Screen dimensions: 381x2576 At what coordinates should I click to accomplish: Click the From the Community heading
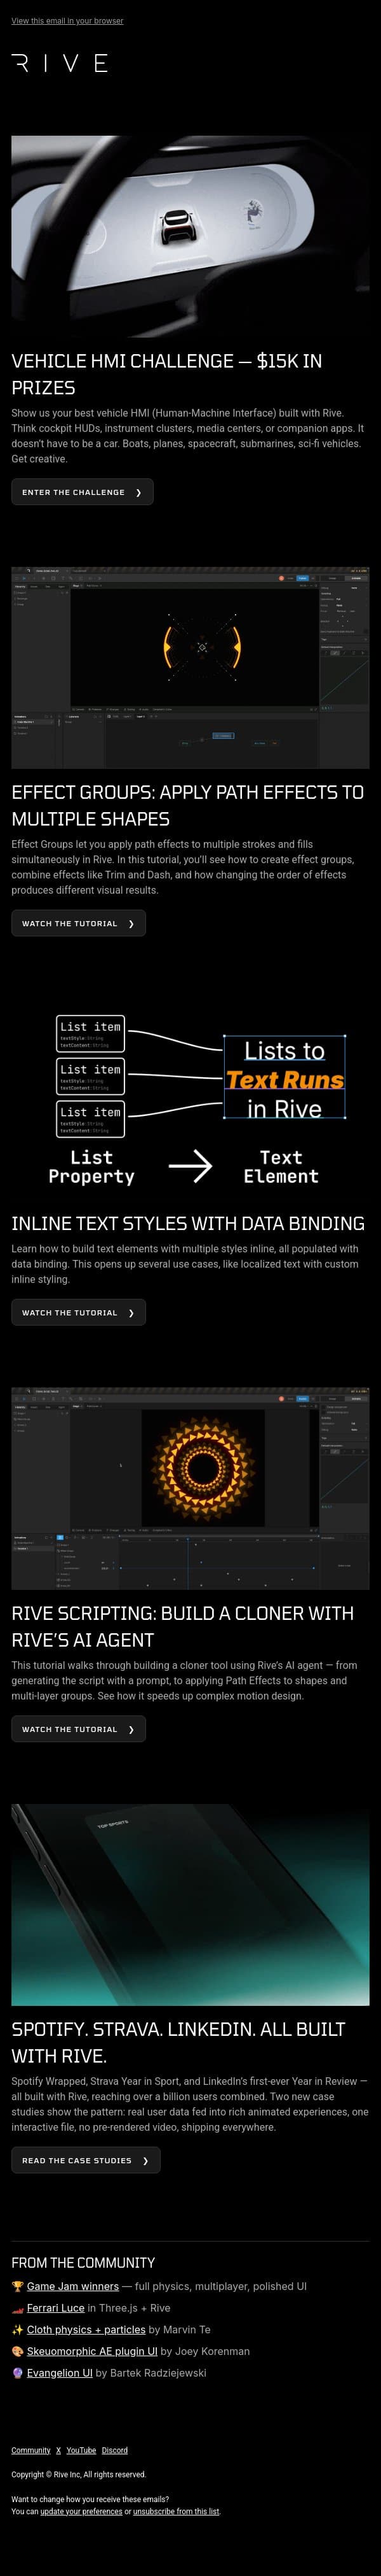tap(83, 2262)
